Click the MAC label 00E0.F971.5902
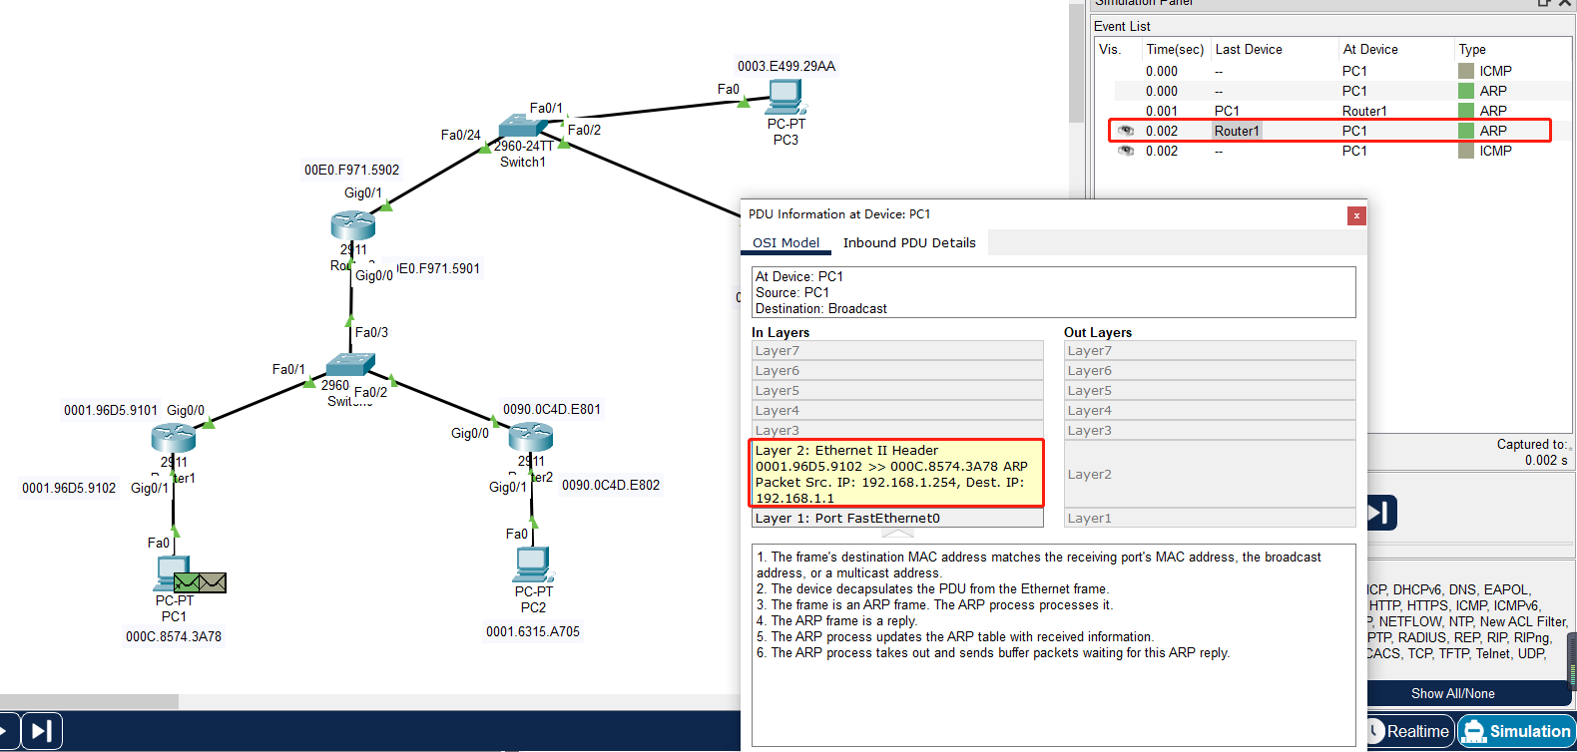Screen dimensions: 1577x752 (x=351, y=170)
